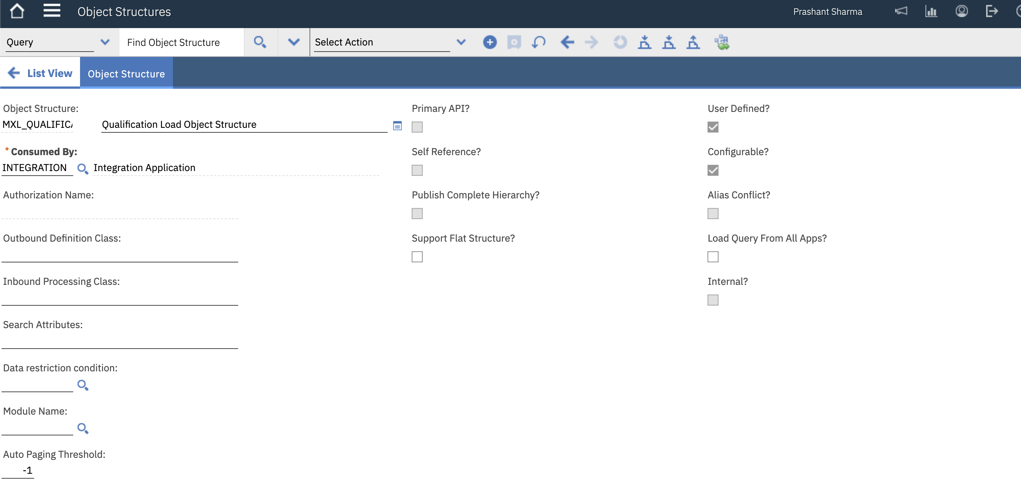This screenshot has width=1021, height=484.
Task: Go to Previous Record arrow icon
Action: [567, 42]
